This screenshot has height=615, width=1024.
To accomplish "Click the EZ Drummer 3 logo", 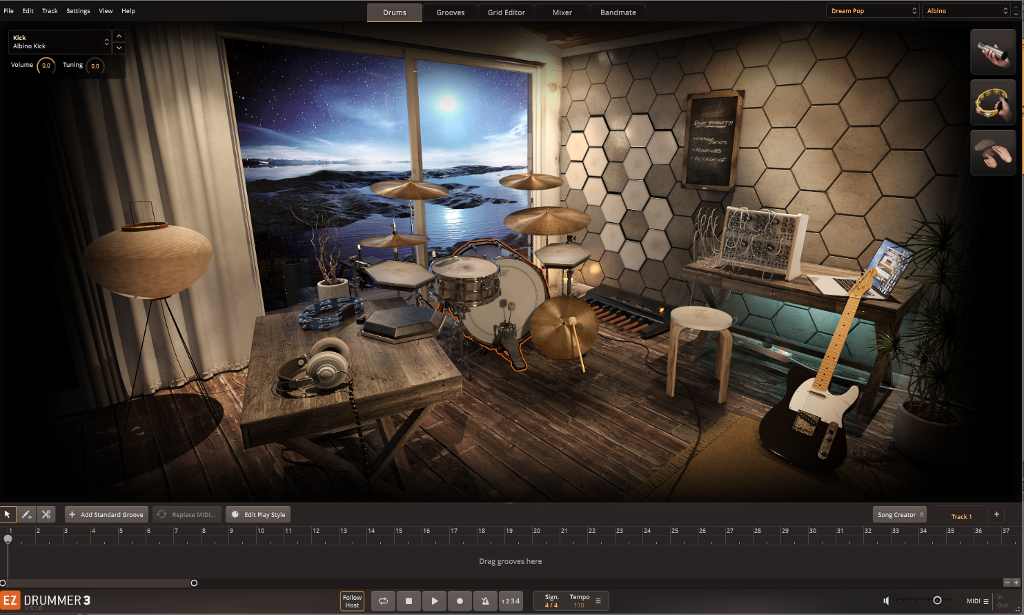I will click(x=46, y=601).
